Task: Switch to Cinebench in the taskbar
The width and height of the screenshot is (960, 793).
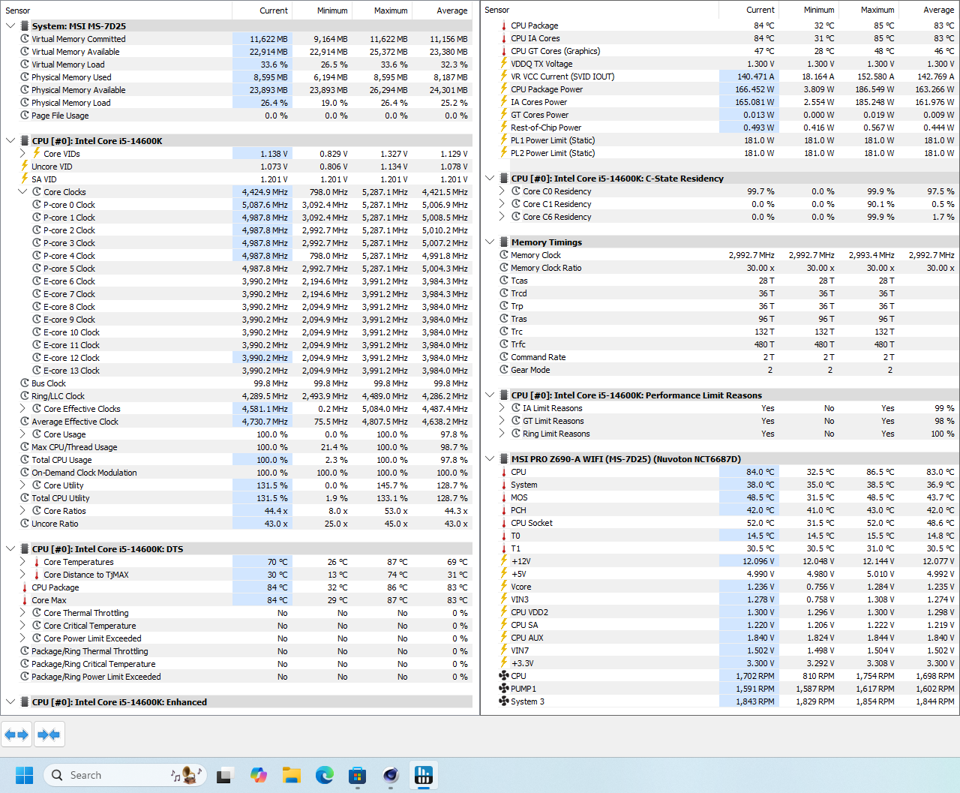Action: tap(391, 775)
